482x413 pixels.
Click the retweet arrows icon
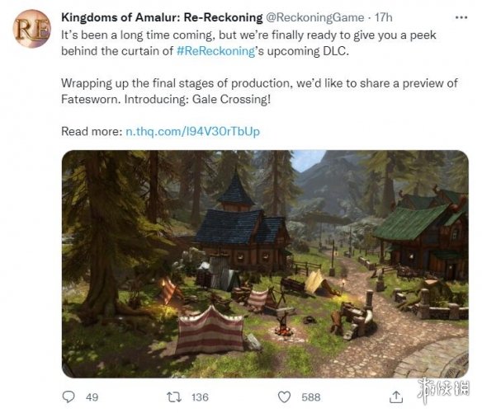click(174, 397)
